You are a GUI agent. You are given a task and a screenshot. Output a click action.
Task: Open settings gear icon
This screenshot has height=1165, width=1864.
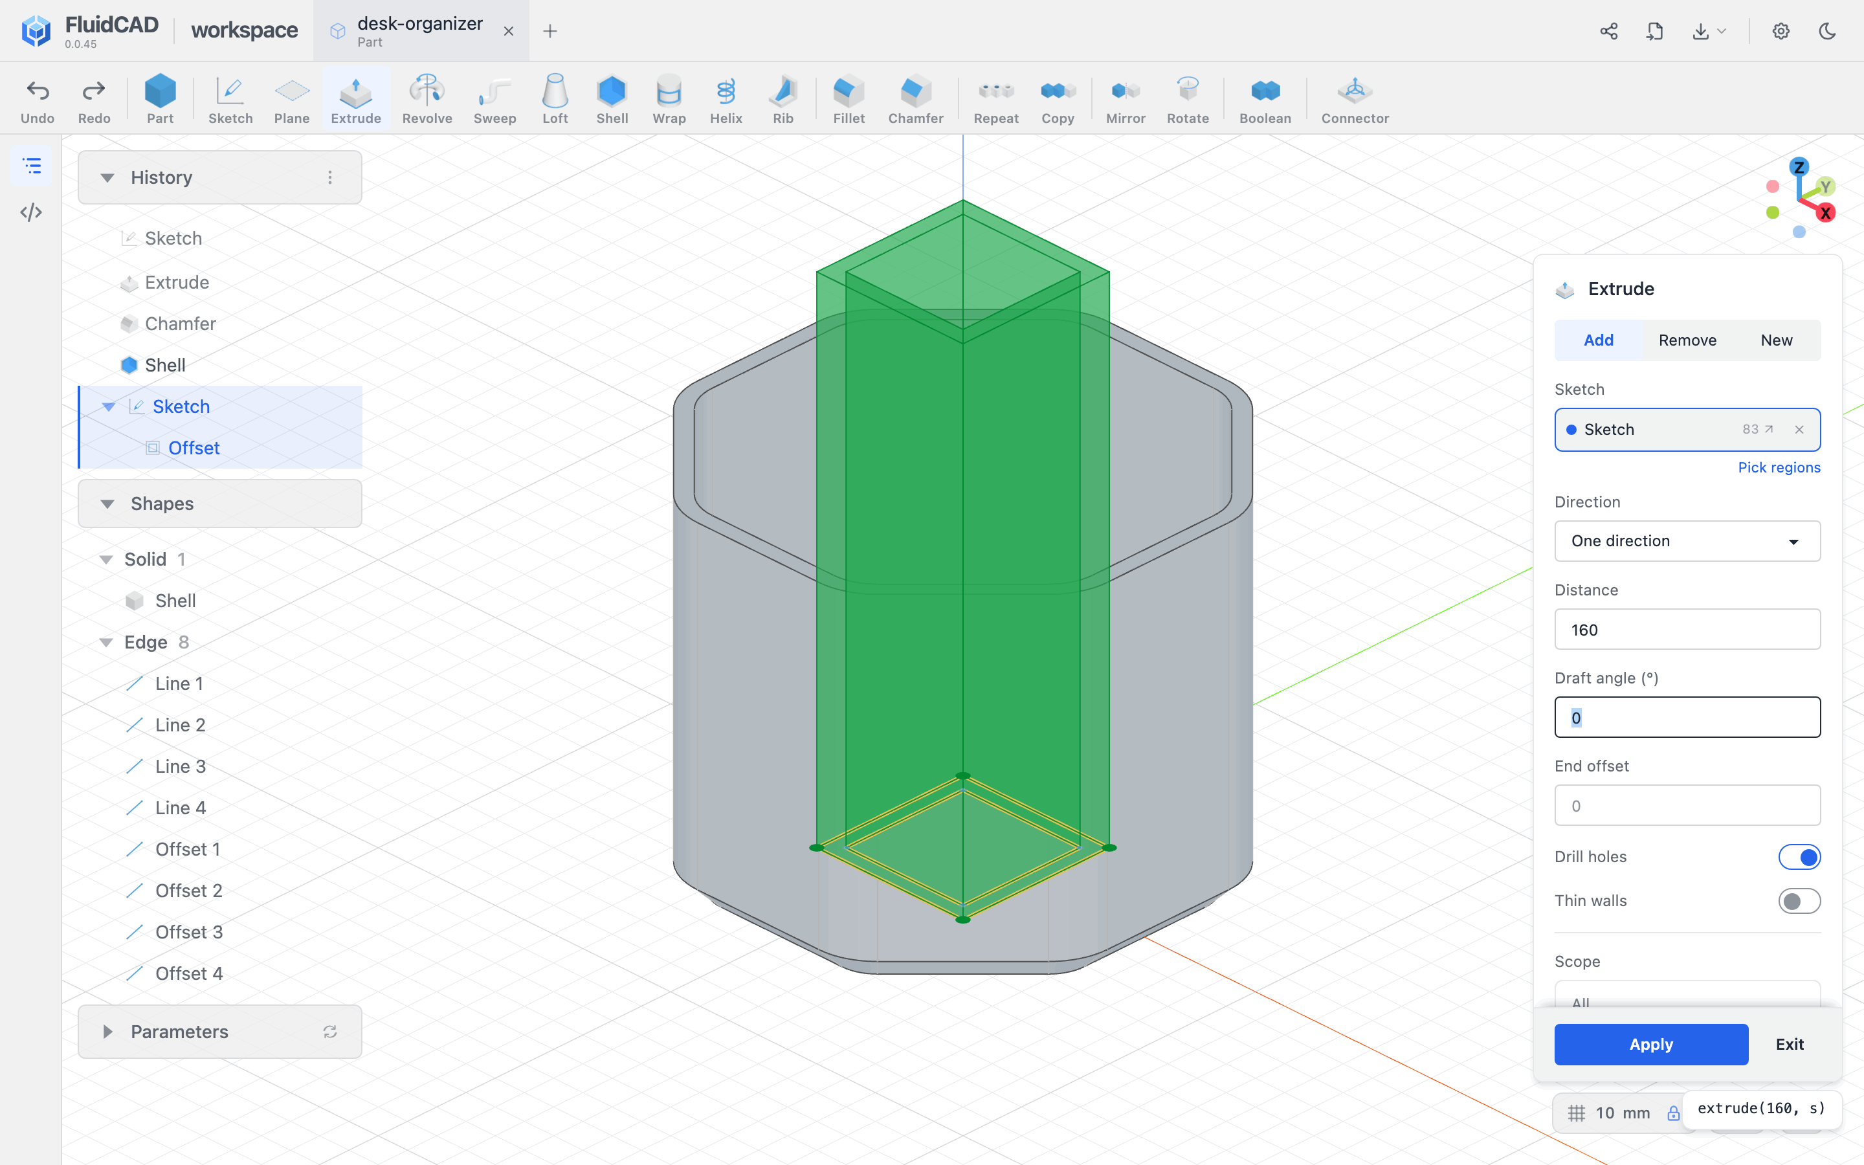[1781, 31]
